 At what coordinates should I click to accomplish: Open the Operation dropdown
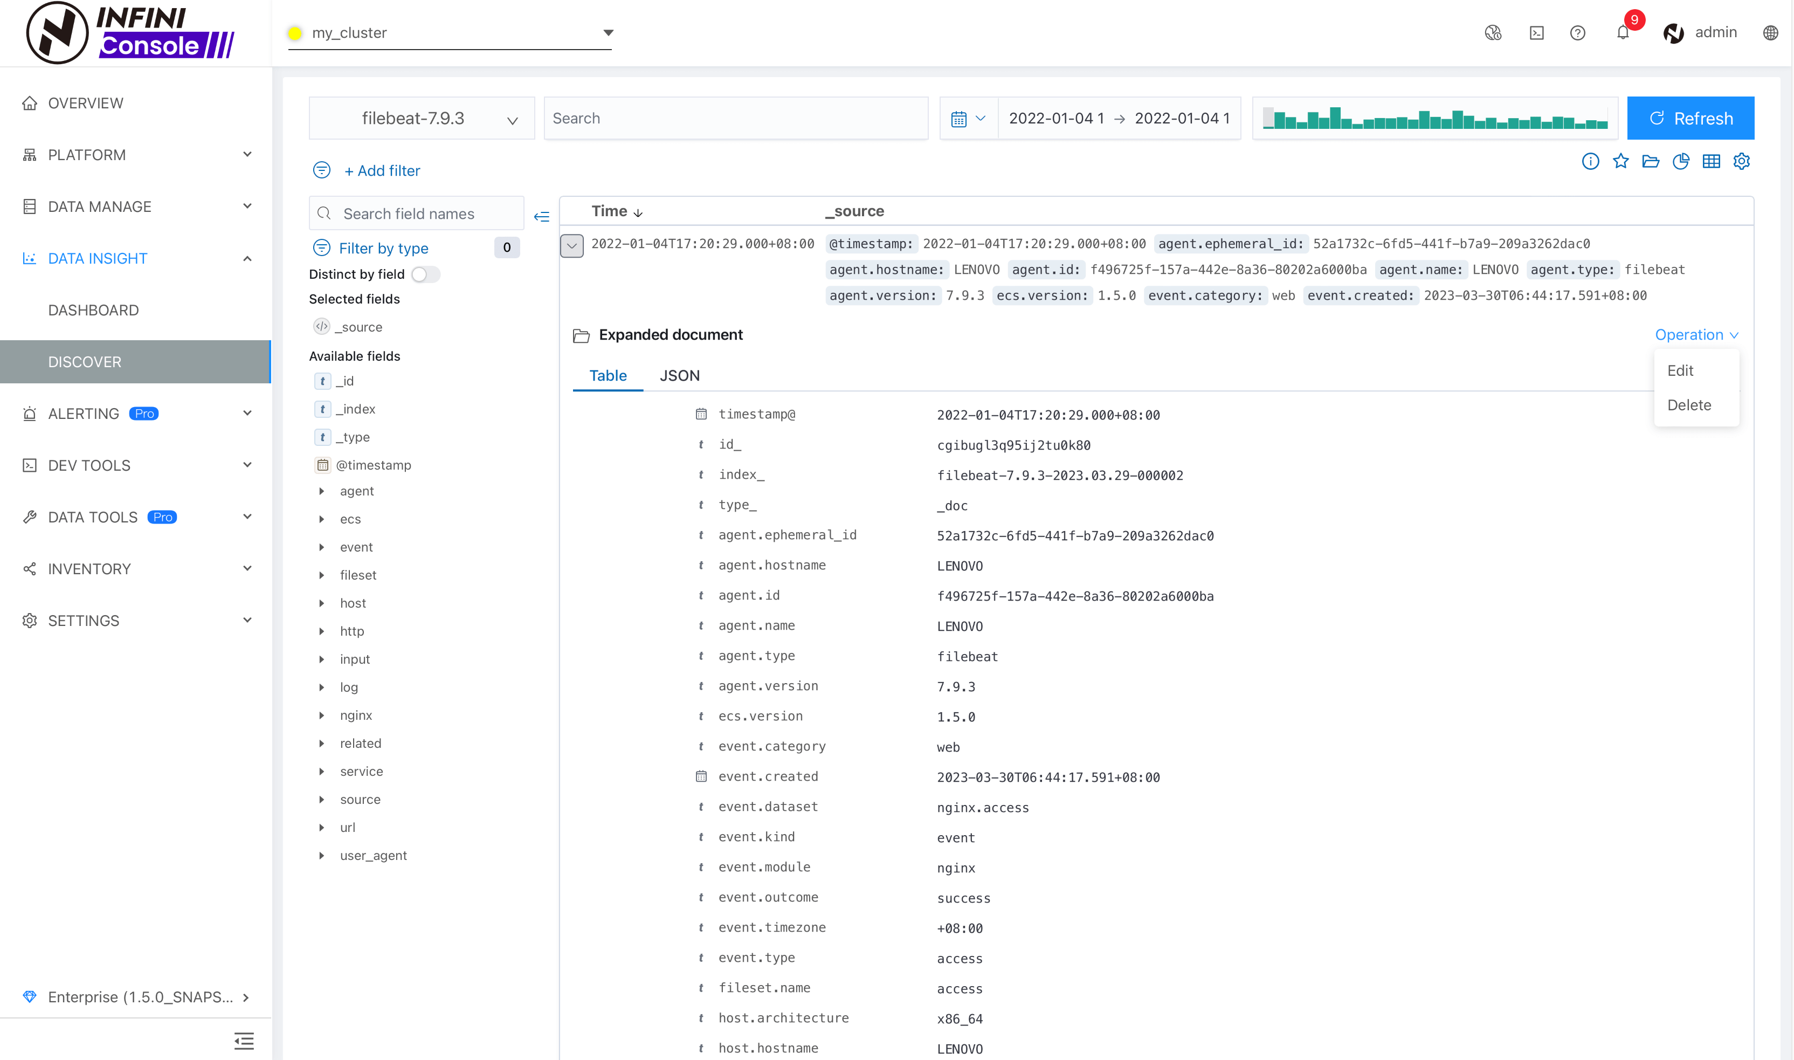click(x=1696, y=335)
